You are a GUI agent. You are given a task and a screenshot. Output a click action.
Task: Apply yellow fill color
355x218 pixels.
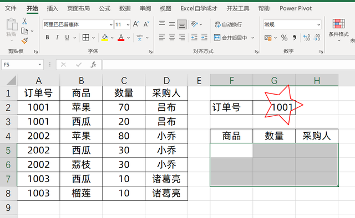point(105,38)
